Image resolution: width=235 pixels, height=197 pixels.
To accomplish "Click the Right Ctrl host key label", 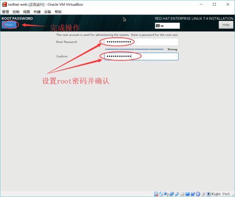I will (x=221, y=194).
